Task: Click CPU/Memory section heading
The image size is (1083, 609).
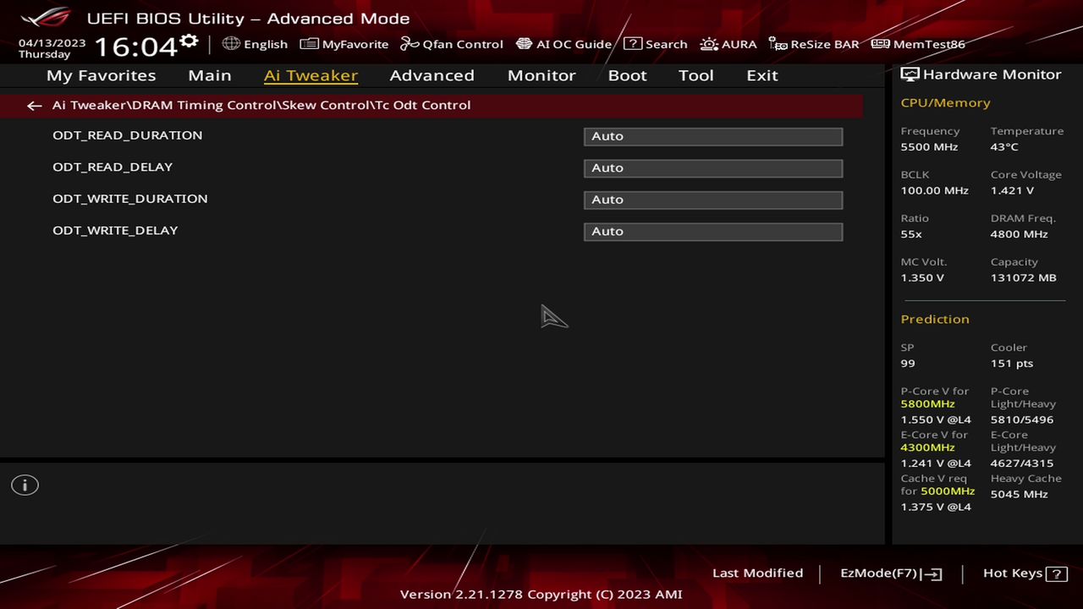Action: [945, 102]
